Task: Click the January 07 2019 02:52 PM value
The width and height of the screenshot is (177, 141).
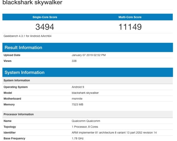Action: click(88, 55)
